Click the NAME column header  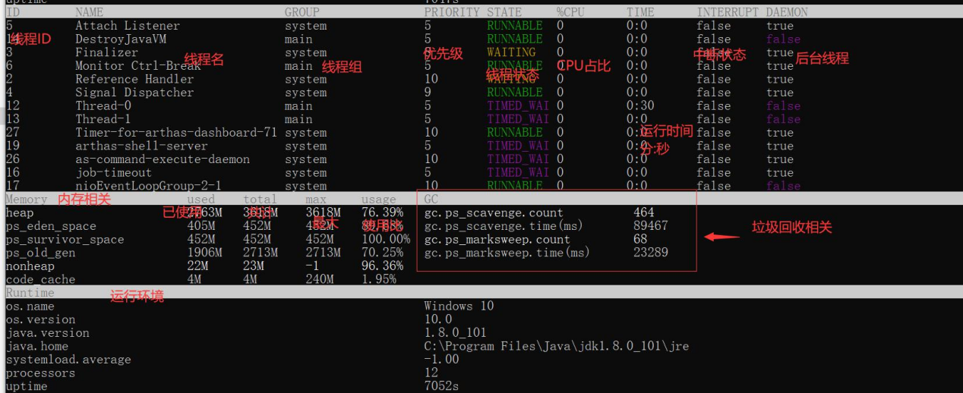click(89, 12)
